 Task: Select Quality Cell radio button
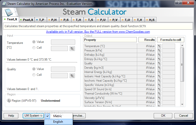pyautogui.click(x=34, y=75)
